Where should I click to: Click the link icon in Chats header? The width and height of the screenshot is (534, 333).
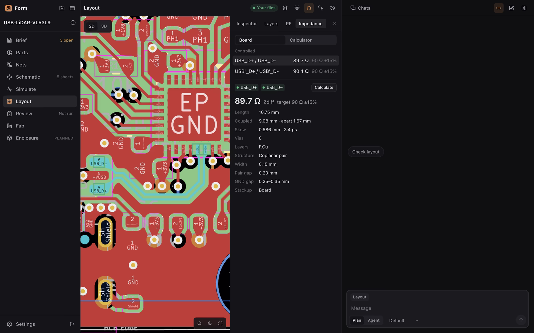[499, 8]
